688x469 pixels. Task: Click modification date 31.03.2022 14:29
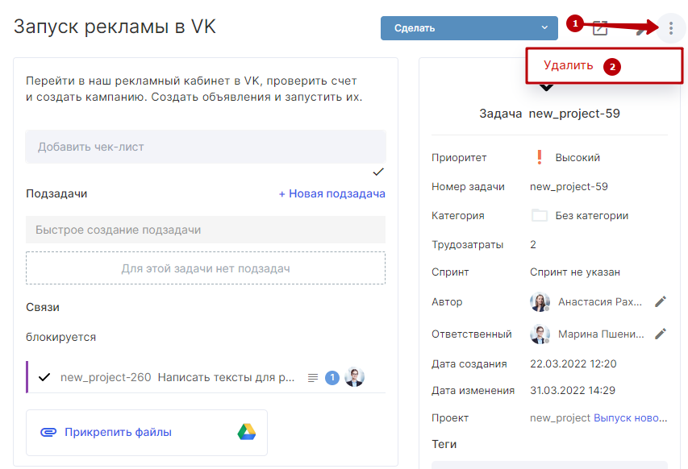coord(573,390)
